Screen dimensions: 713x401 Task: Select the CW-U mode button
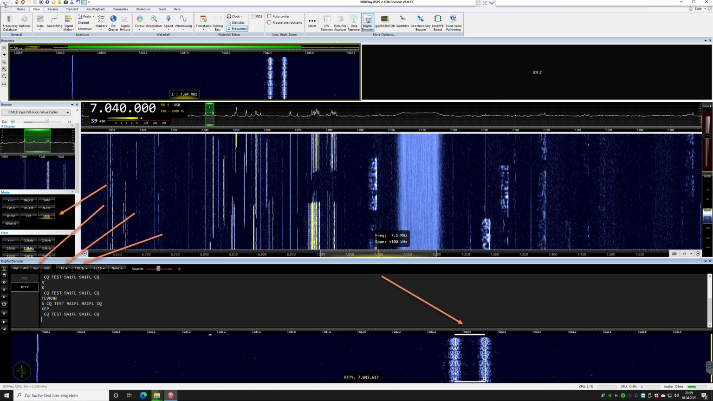tap(11, 208)
